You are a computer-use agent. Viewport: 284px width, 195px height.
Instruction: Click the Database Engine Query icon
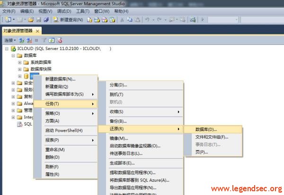click(x=89, y=20)
